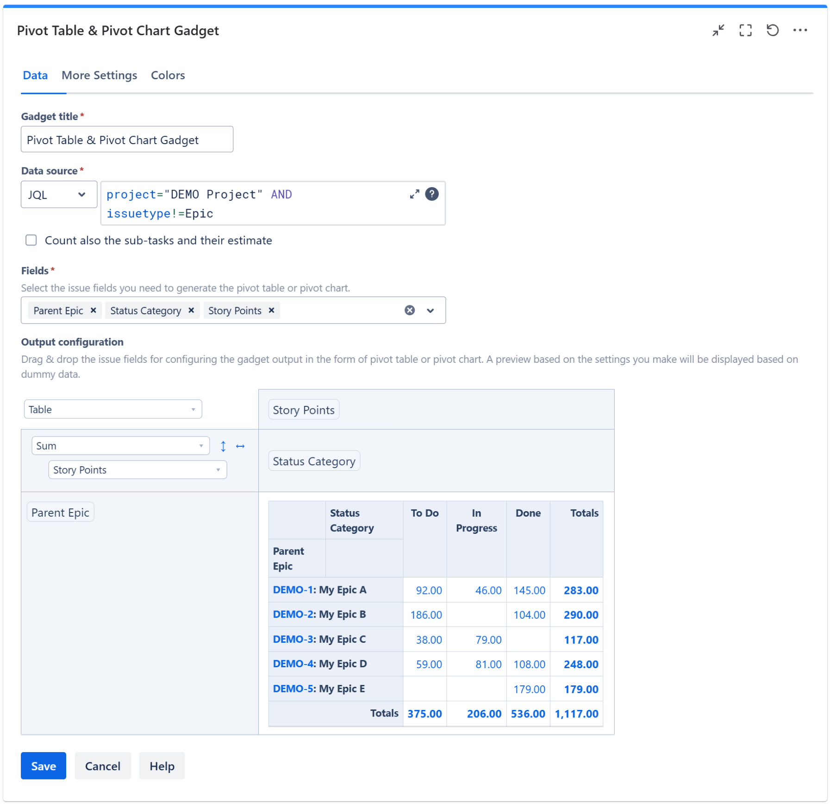Viewport: 830px width, 804px height.
Task: Switch to the Colors tab
Action: (x=168, y=76)
